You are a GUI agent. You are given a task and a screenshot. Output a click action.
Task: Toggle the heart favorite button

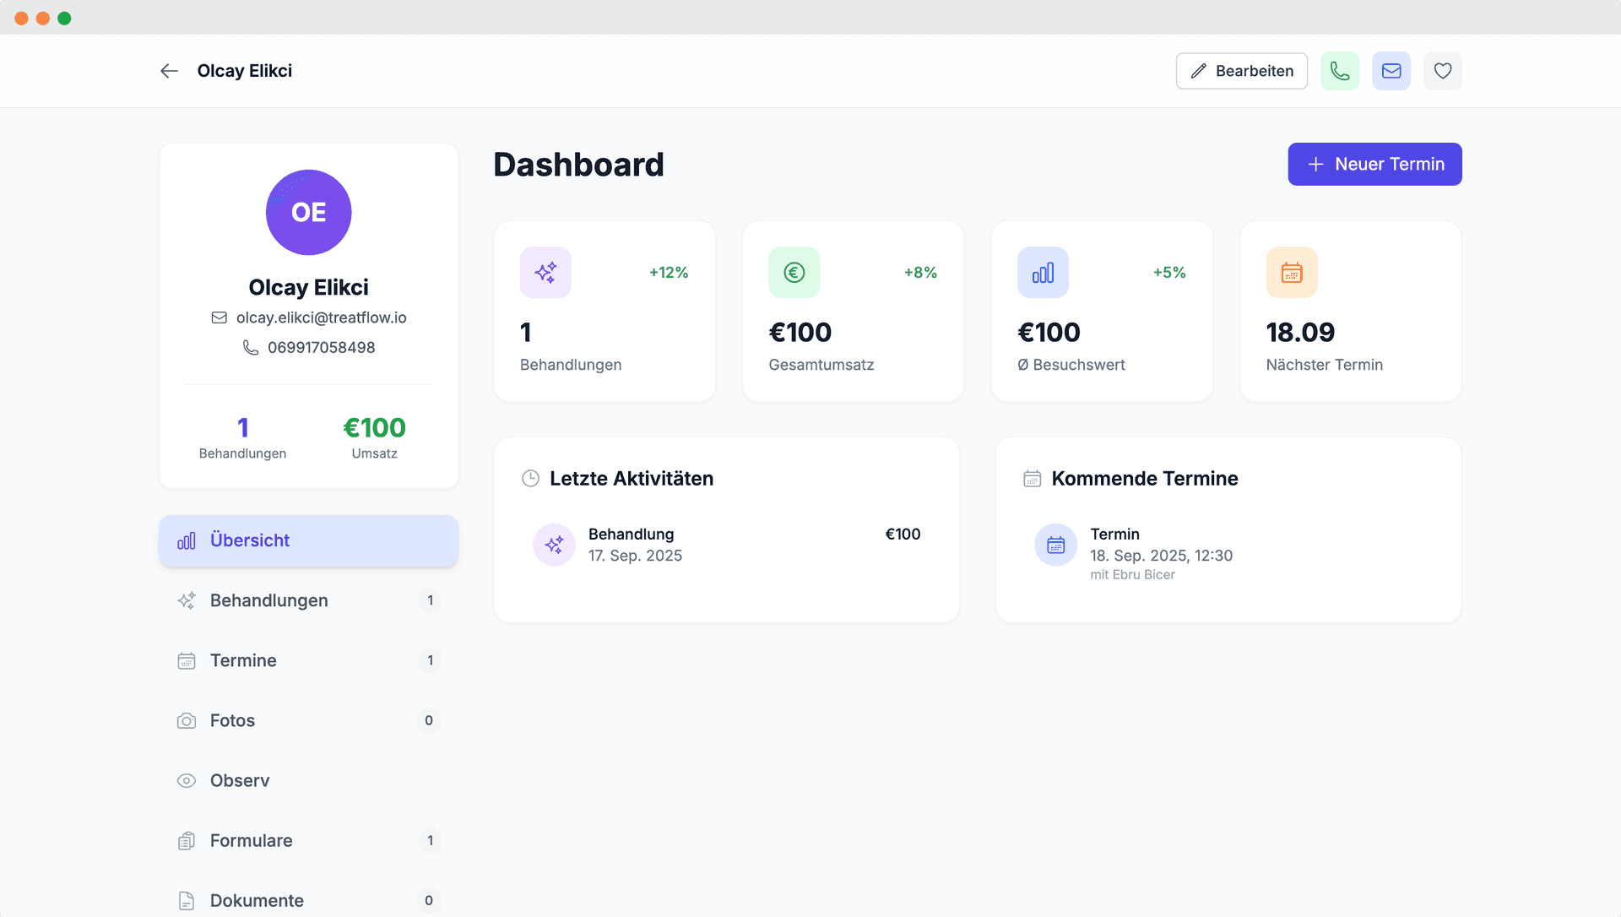click(x=1443, y=71)
